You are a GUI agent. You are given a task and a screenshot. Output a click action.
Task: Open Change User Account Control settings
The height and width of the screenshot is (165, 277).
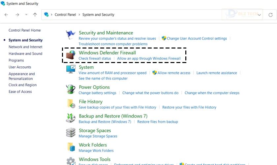(x=197, y=38)
